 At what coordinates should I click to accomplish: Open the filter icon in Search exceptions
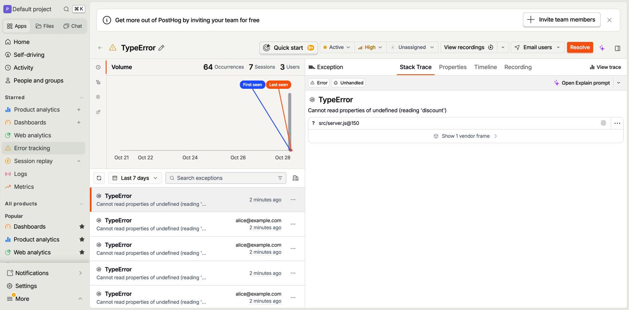(x=280, y=178)
